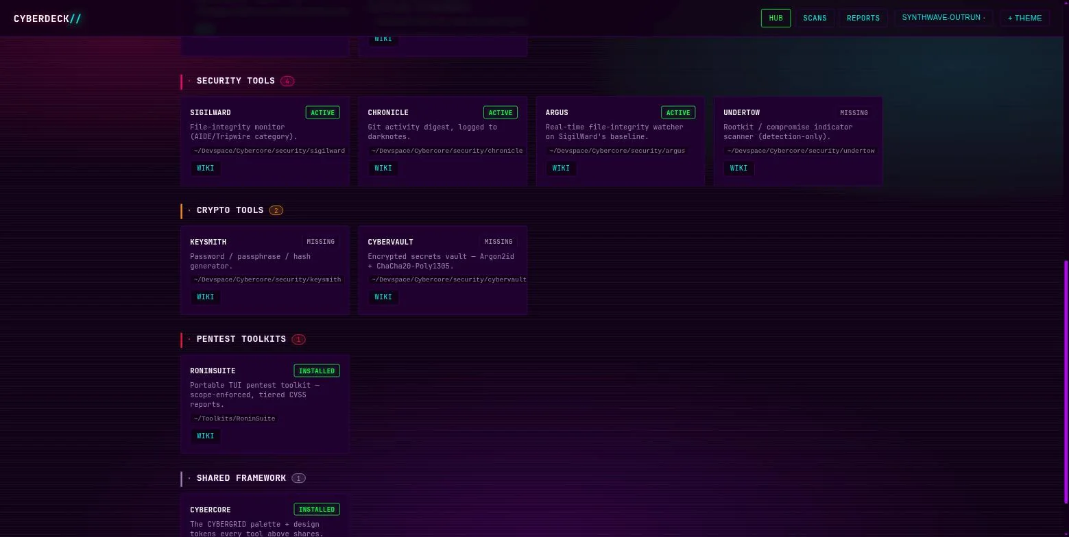
Task: Select the SHARED FRAMEWORK section heading
Action: point(241,478)
